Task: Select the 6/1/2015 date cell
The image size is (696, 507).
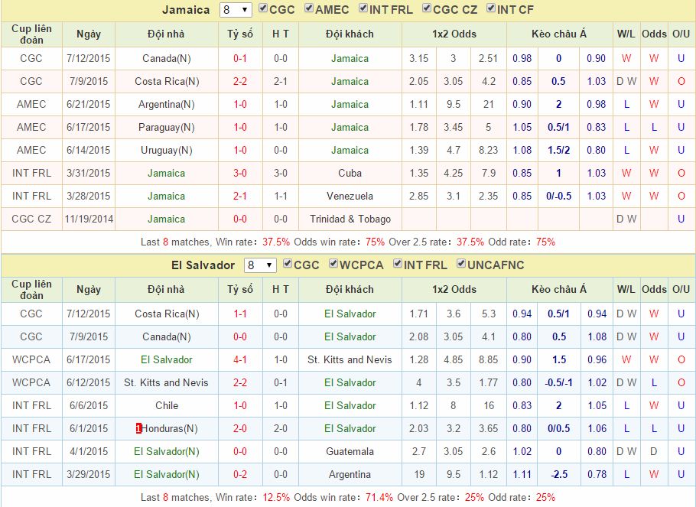Action: coord(88,428)
